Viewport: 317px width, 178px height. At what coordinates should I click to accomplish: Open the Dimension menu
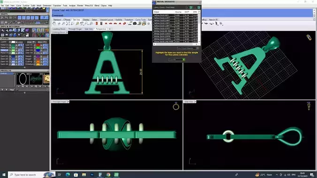coord(47,6)
